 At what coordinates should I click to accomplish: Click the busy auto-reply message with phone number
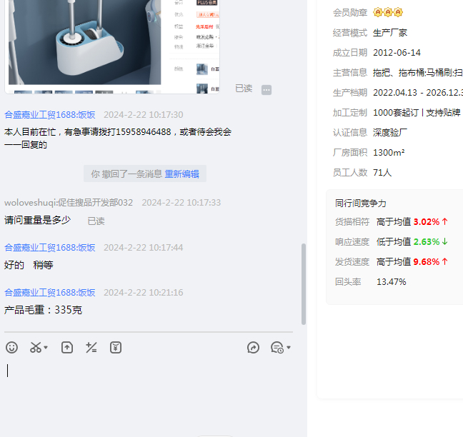pyautogui.click(x=117, y=138)
